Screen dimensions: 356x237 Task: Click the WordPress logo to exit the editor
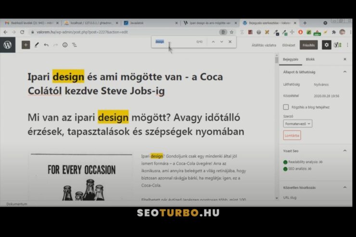(x=8, y=45)
